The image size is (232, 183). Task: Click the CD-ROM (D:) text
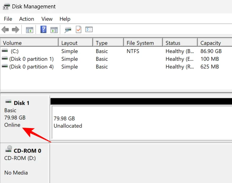click(x=20, y=158)
